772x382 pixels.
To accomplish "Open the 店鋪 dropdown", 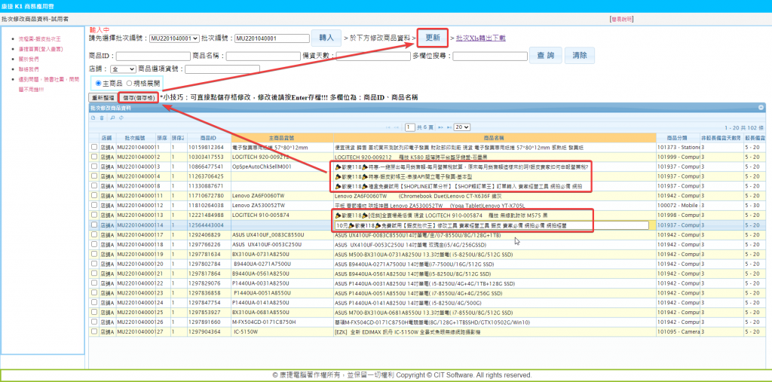I will 128,69.
